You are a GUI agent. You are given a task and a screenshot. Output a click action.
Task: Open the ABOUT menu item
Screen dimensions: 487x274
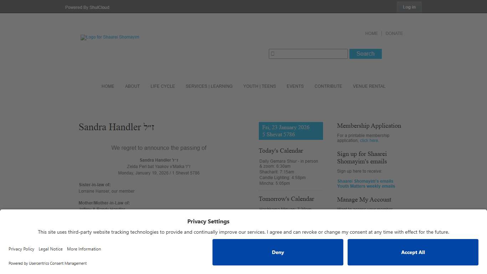pos(132,86)
